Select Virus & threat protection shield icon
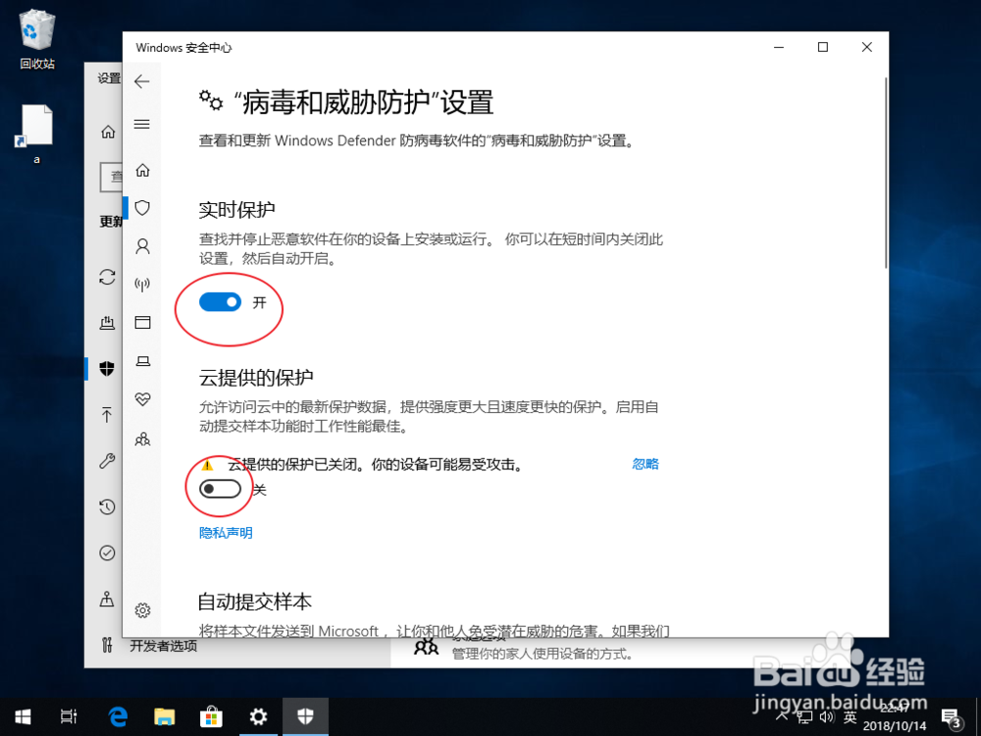The height and width of the screenshot is (736, 981). 142,208
